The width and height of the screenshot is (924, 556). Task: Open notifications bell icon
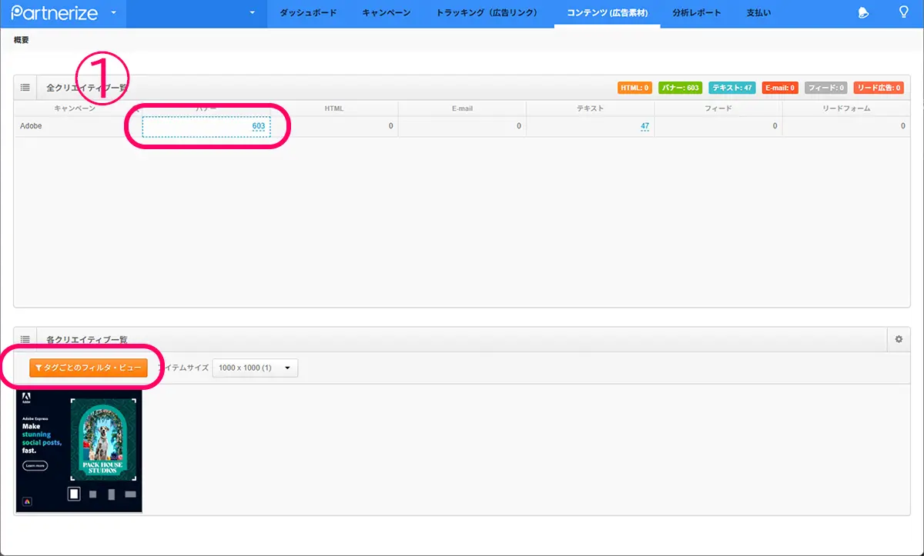[864, 13]
